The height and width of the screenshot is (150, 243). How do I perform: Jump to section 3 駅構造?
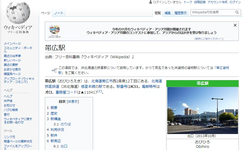pyautogui.click(x=56, y=119)
